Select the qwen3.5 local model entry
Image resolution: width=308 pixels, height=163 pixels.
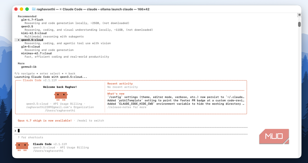(x=27, y=26)
